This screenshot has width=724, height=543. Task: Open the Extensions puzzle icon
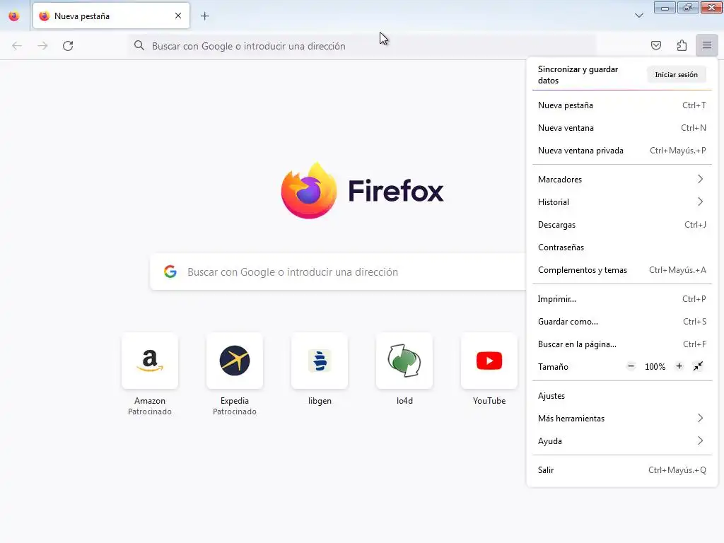click(x=682, y=45)
